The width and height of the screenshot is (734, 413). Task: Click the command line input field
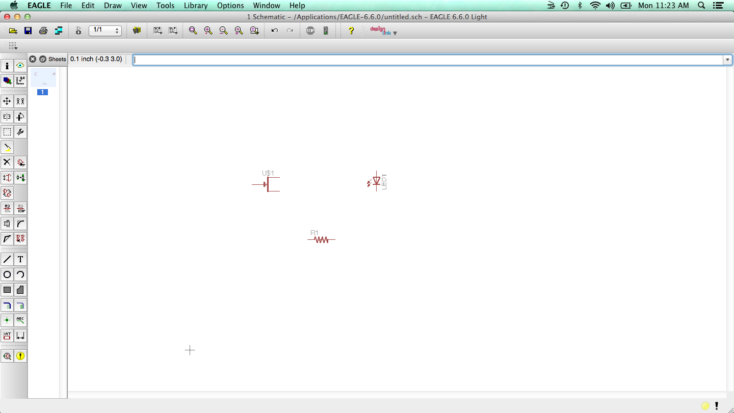[428, 60]
